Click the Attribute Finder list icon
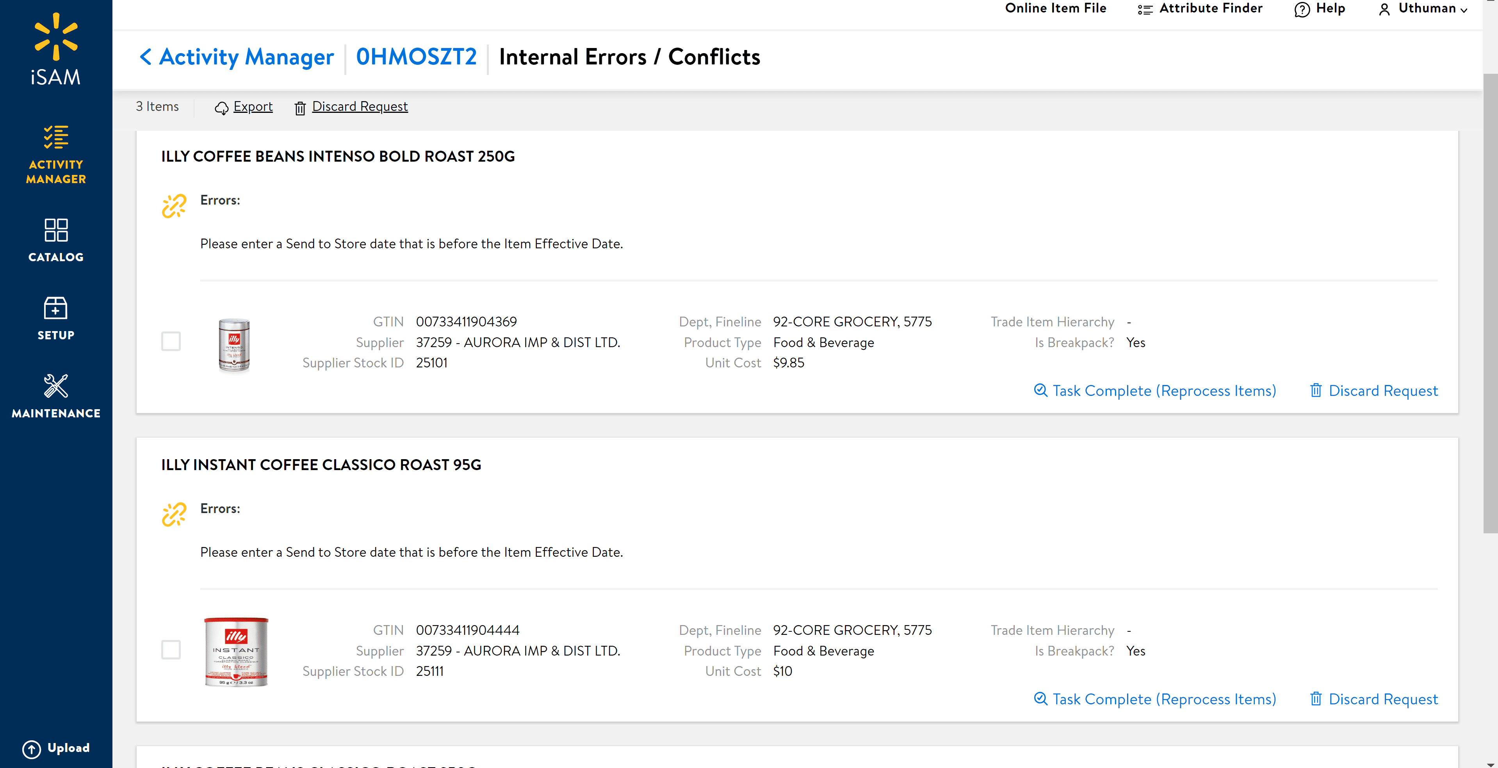This screenshot has height=768, width=1498. [x=1145, y=9]
